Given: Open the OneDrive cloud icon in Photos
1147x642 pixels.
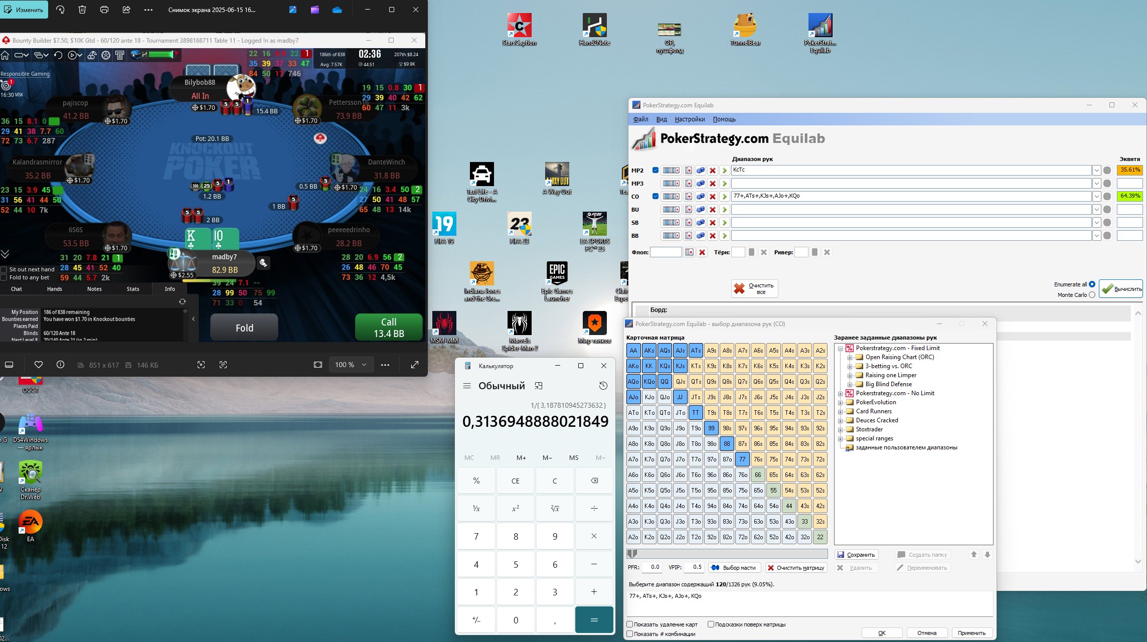Looking at the screenshot, I should click(x=337, y=10).
